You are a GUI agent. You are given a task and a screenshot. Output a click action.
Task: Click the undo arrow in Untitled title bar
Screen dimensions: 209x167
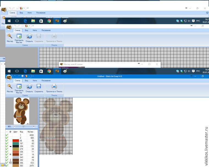point(15,76)
